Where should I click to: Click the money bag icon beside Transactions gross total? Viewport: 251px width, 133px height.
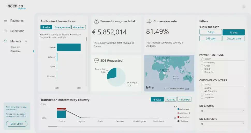(96, 21)
